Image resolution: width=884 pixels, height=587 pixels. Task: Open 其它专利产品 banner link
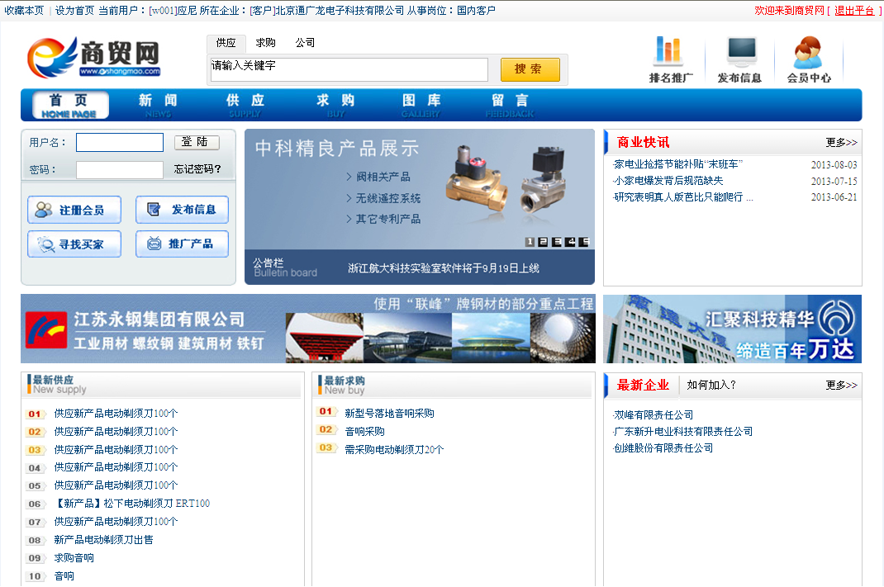click(x=387, y=219)
